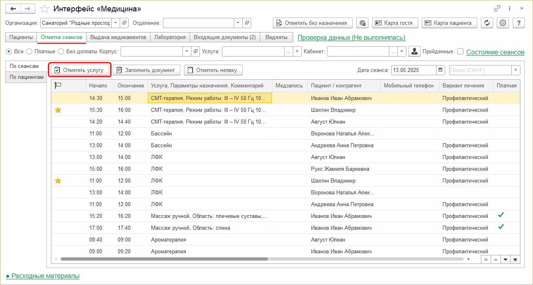Copy link via chain icon
Image resolution: width=533 pixels, height=285 pixels.
(497, 8)
